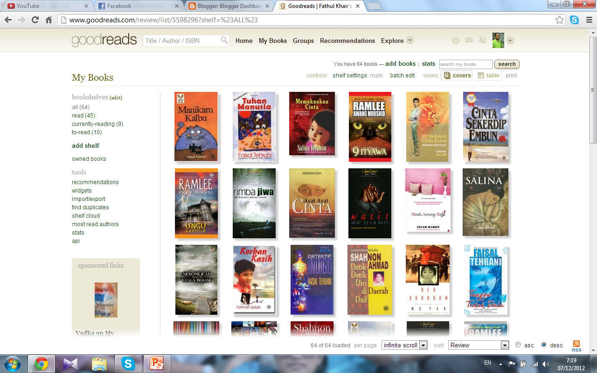The height and width of the screenshot is (373, 597).
Task: Click the Action Center flag icon
Action: (x=512, y=364)
